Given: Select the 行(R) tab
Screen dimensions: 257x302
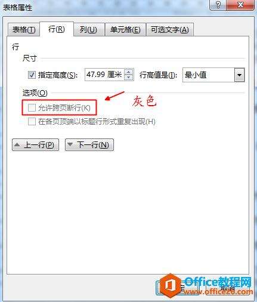Looking at the screenshot, I should pyautogui.click(x=57, y=29).
